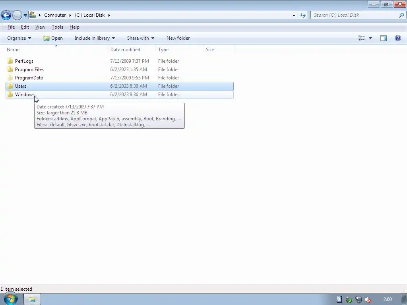Viewport: 407px width, 305px height.
Task: Create a New folder
Action: tap(178, 38)
